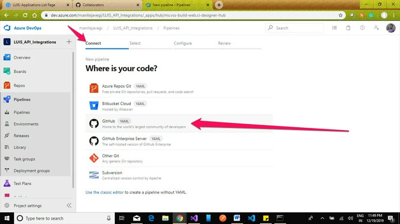Open File Explorer from taskbar

165,218
